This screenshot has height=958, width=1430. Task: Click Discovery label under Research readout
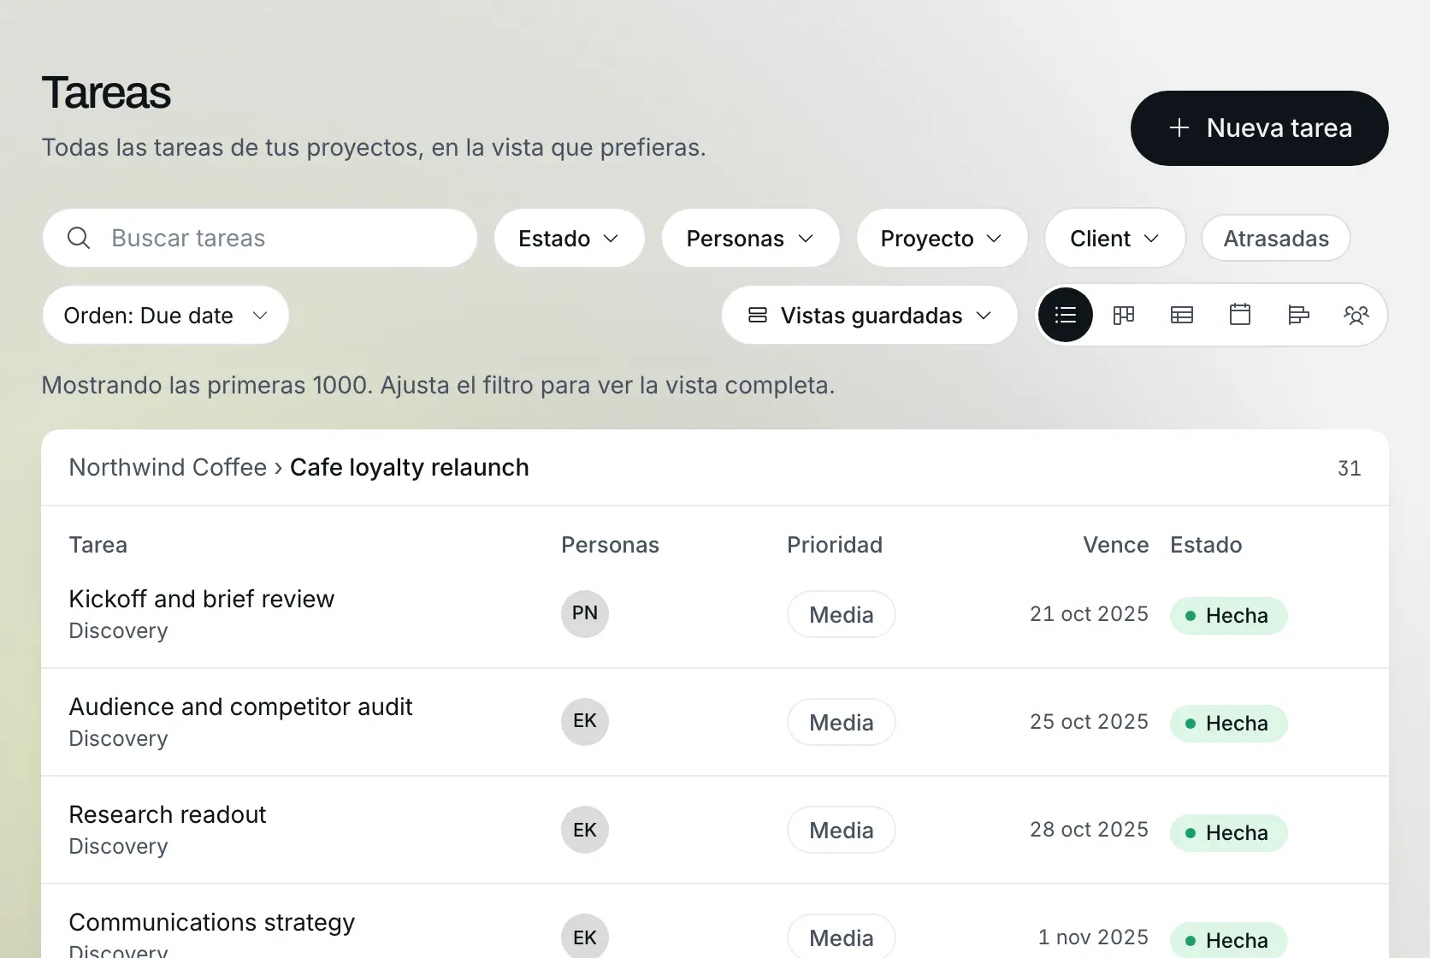(118, 846)
